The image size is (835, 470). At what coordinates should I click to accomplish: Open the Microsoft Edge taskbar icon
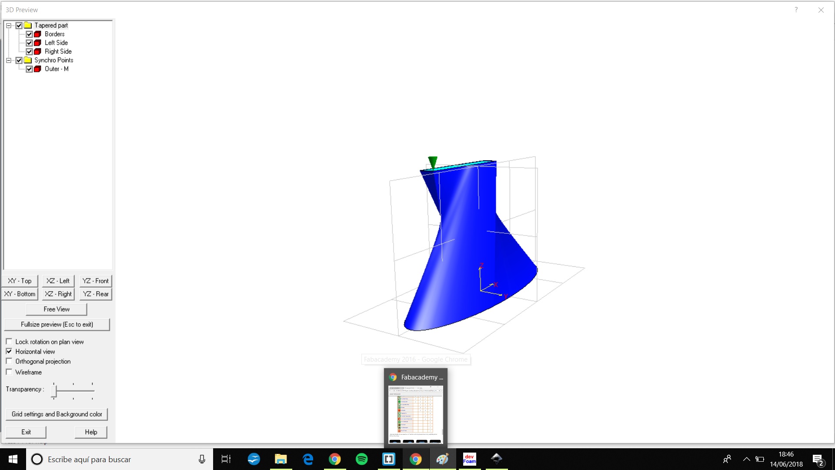click(308, 459)
